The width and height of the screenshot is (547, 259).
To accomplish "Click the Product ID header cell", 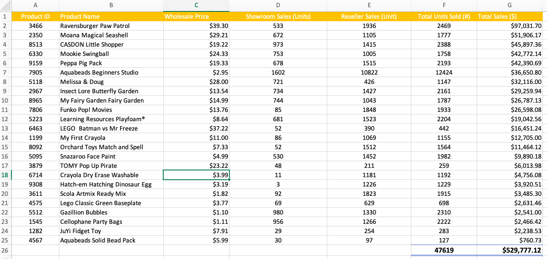I will tap(35, 17).
